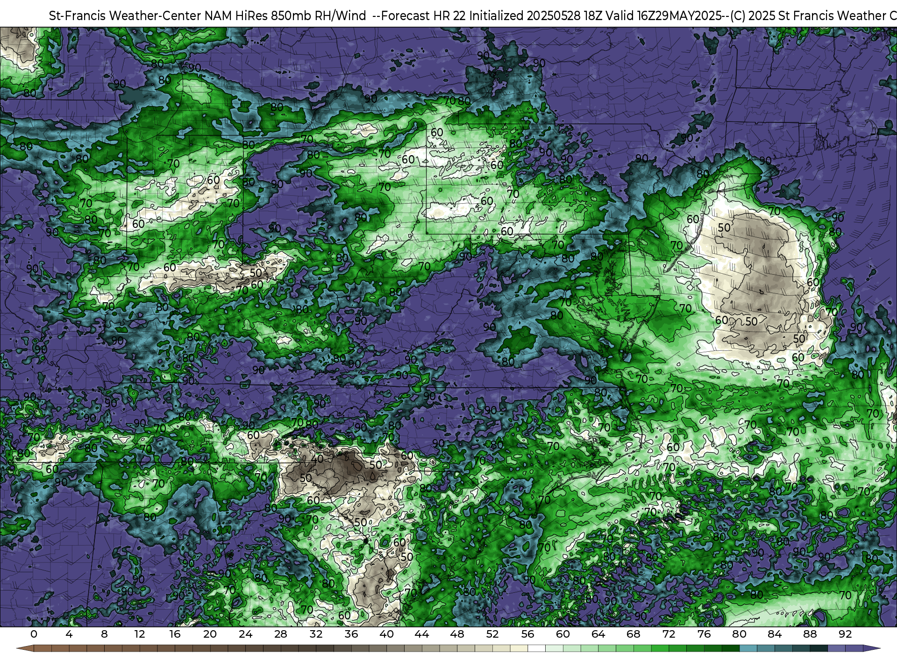The width and height of the screenshot is (897, 654).
Task: Click the colorbar label '16'
Action: point(175,634)
